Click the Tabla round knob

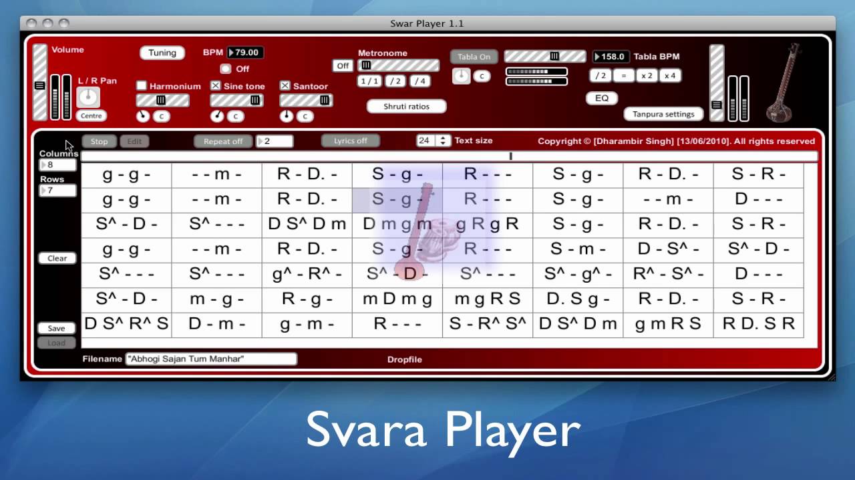coord(462,76)
